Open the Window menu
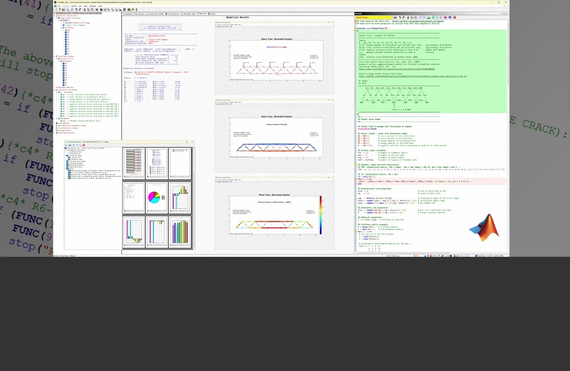Screen dimensions: 570x371 point(93,6)
